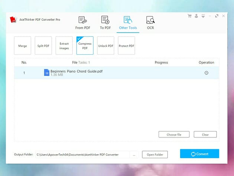The width and height of the screenshot is (234, 176).
Task: Open the From PDF conversion tab
Action: (82, 23)
